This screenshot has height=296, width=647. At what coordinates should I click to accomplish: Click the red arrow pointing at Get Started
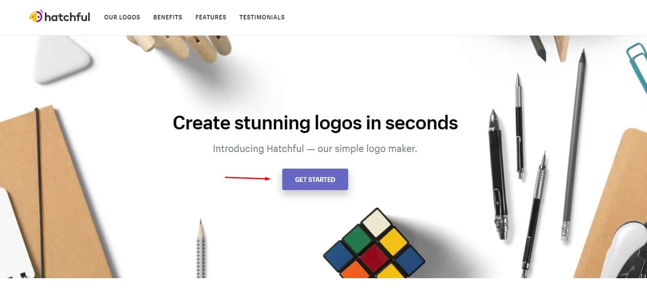248,178
